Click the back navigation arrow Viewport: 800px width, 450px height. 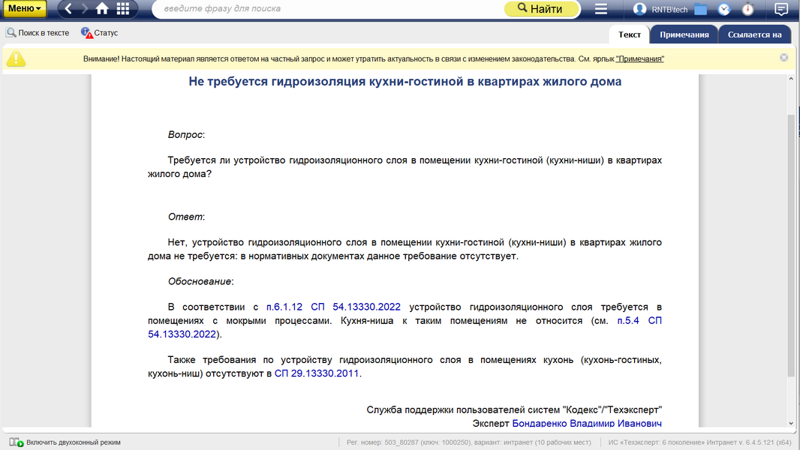(x=68, y=9)
